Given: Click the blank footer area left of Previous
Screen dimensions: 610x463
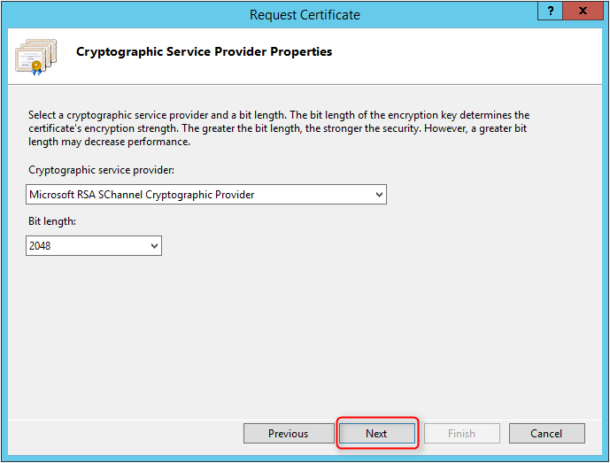Looking at the screenshot, I should [x=125, y=434].
